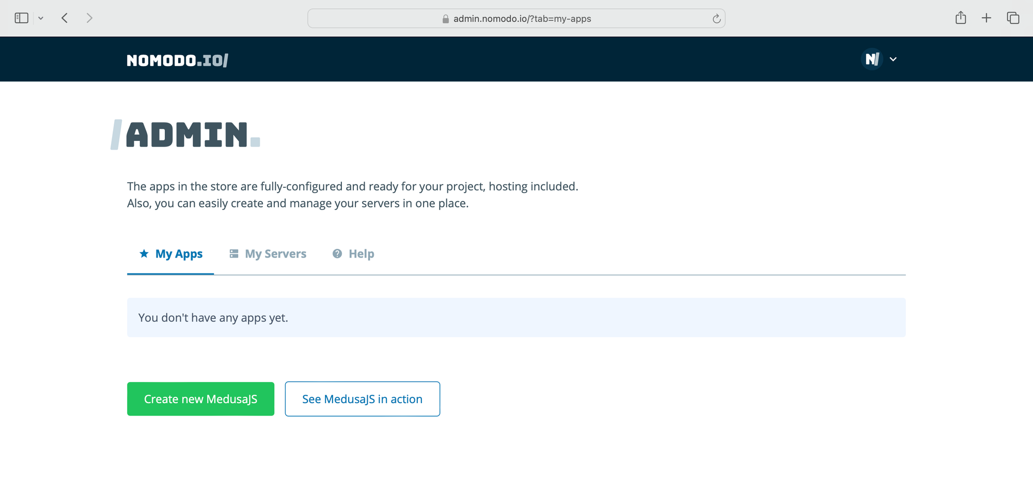Click the Create new MedusaJS button

200,399
